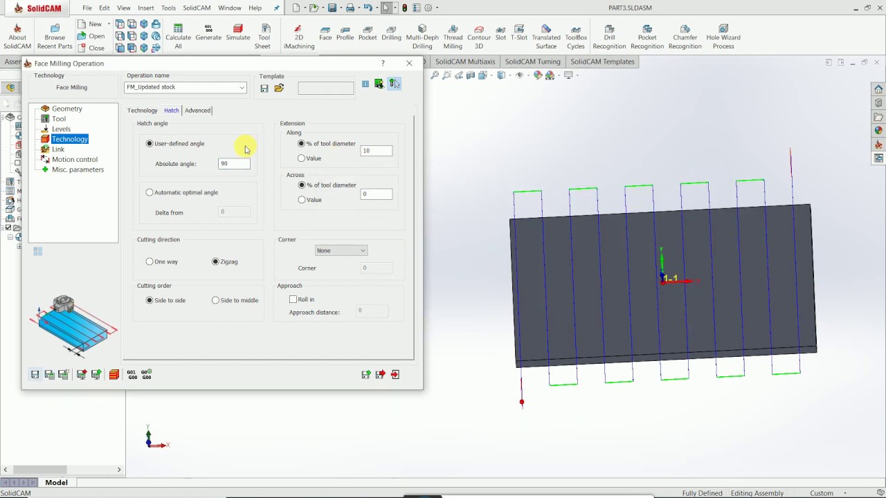Click the Model tab at the bottom

point(56,483)
